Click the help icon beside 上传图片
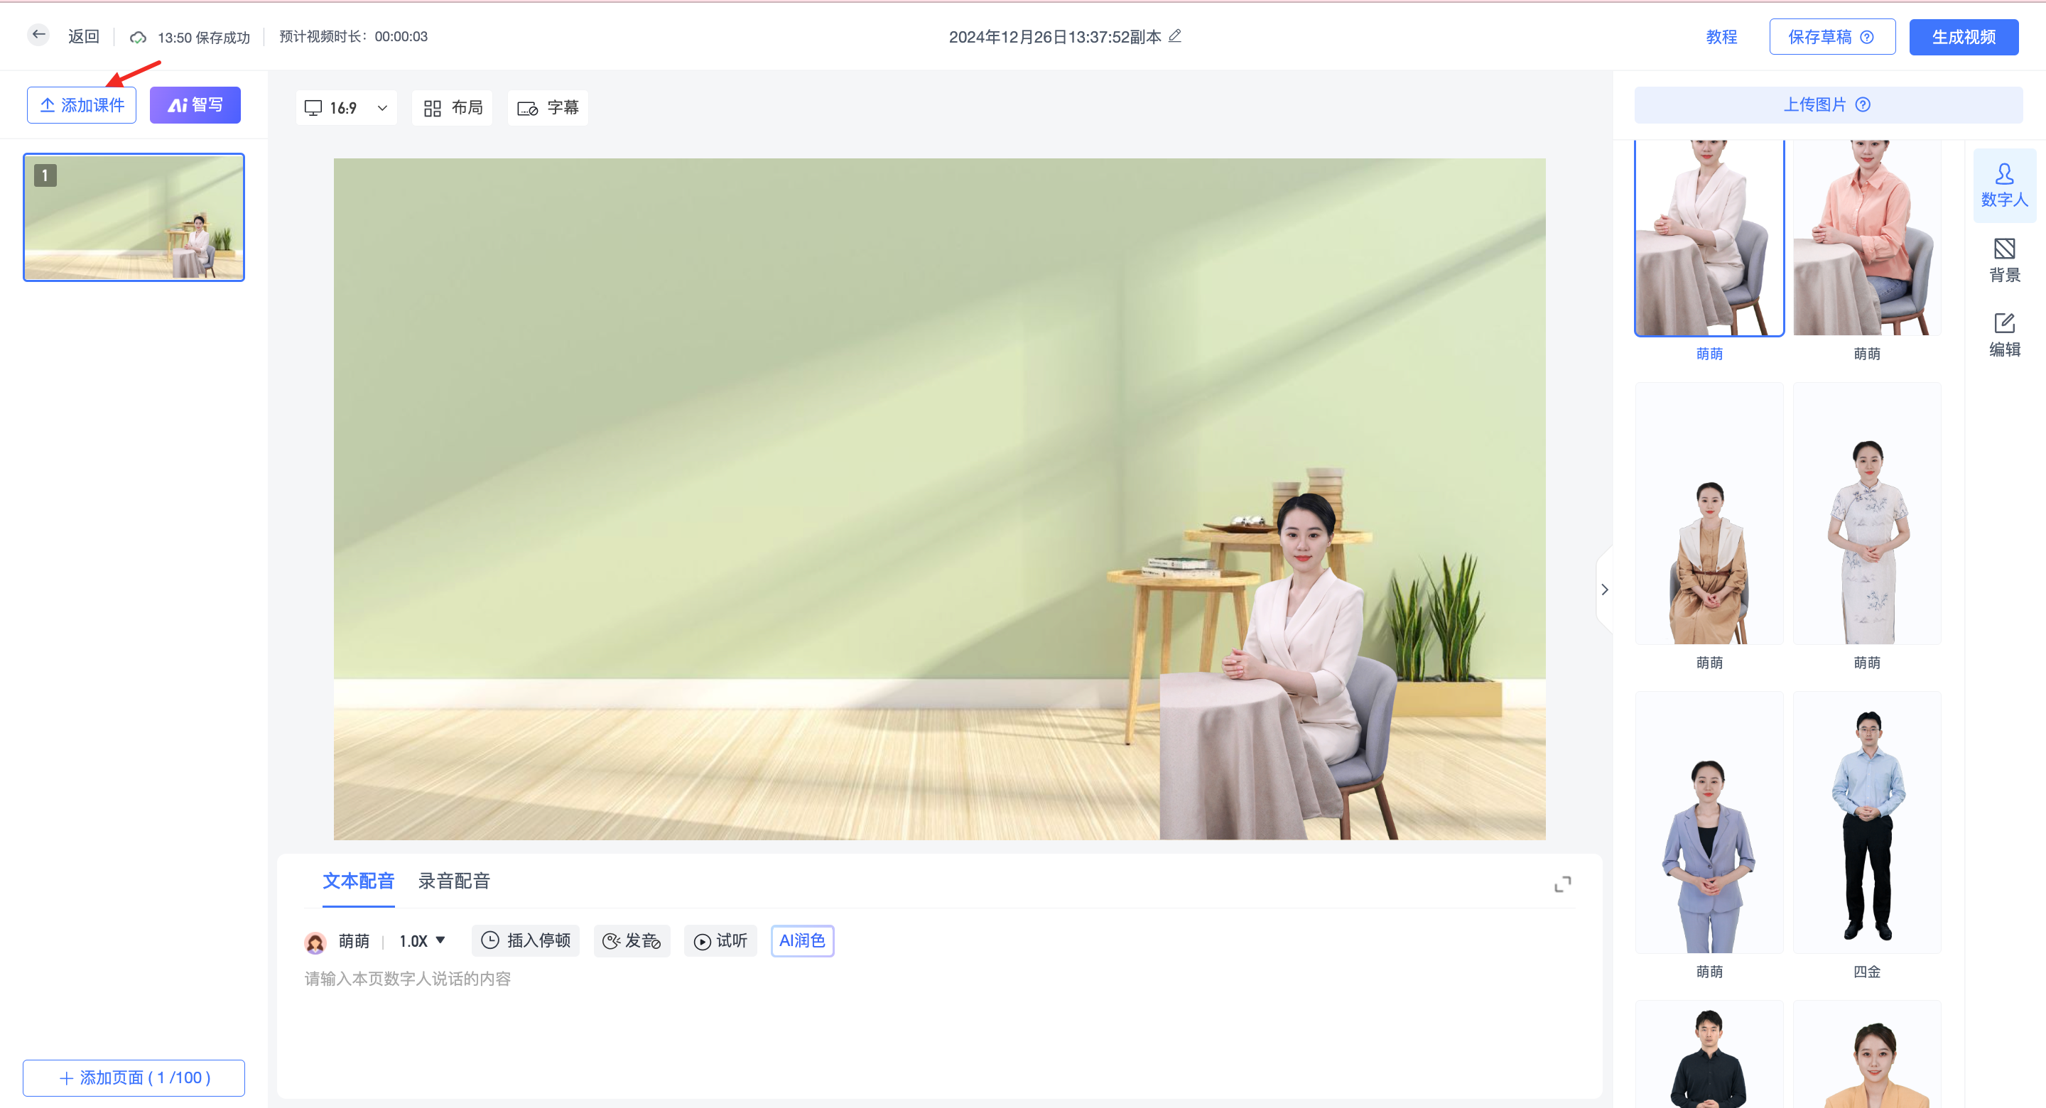Image resolution: width=2046 pixels, height=1108 pixels. pyautogui.click(x=1863, y=105)
